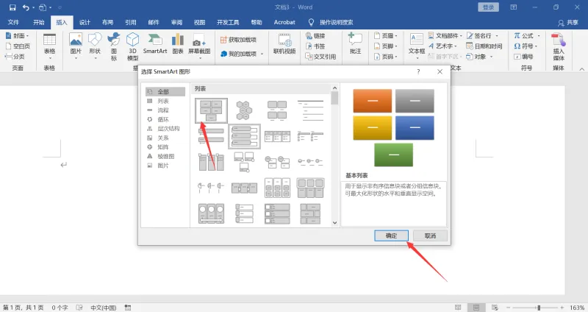Insert 日期和时间 (Date & Time)
The width and height of the screenshot is (588, 312).
click(x=484, y=46)
